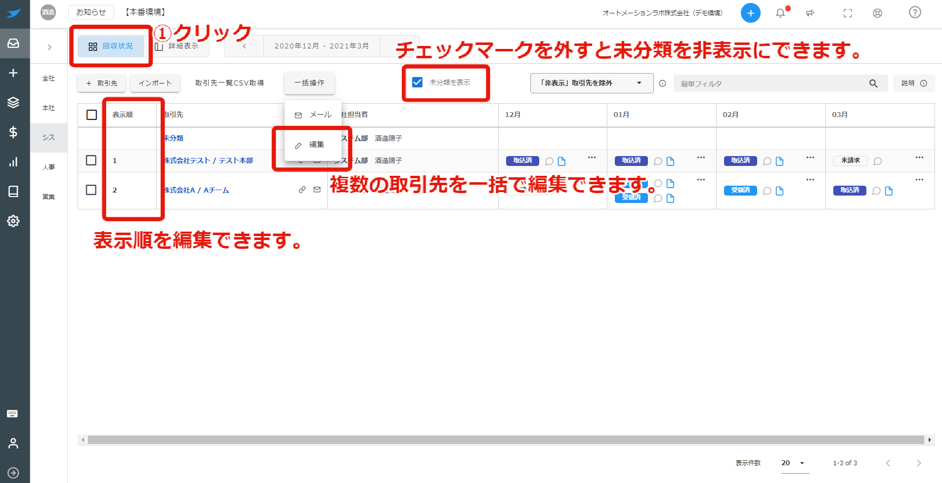This screenshot has width=942, height=483.
Task: Open the 株式会社A / Aチーム link
Action: tap(197, 190)
